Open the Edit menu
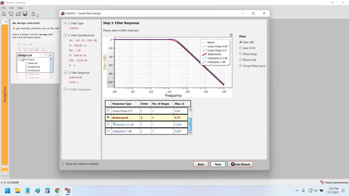Screen dimensions: 349x196 click(x=11, y=8)
